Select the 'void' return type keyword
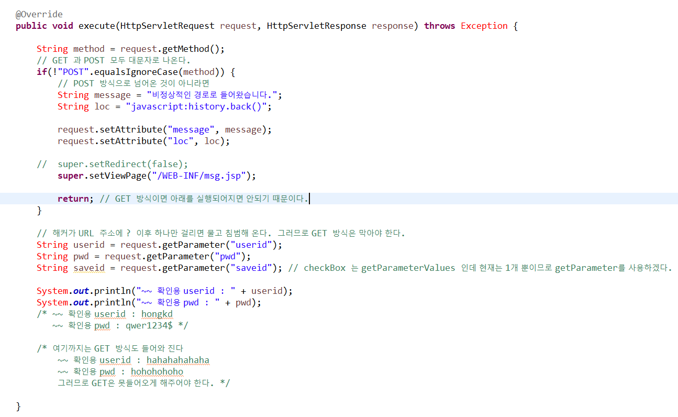This screenshot has width=678, height=417. [63, 26]
